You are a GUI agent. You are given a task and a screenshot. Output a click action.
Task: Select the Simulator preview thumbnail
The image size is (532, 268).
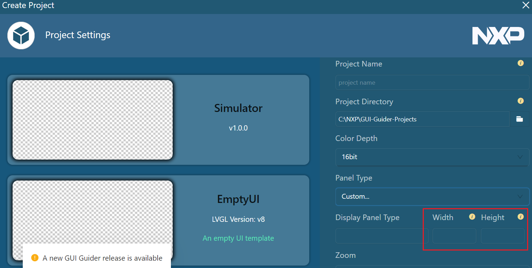coord(93,120)
